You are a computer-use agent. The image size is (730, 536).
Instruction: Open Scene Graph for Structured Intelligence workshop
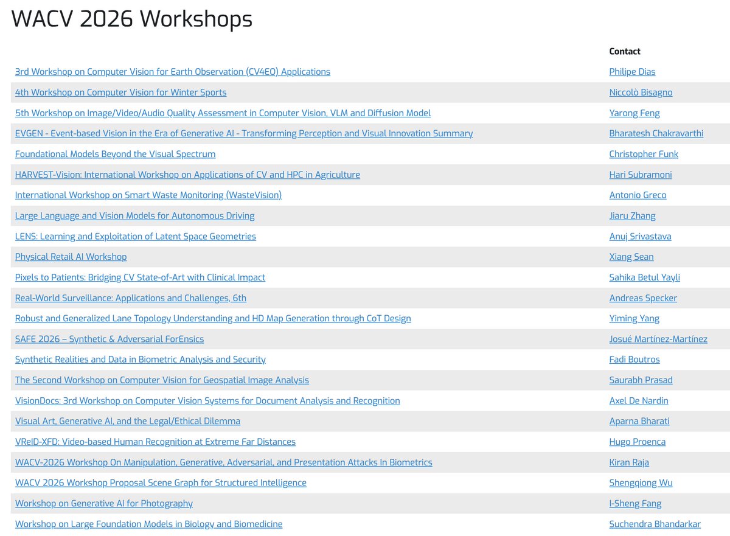(x=161, y=483)
